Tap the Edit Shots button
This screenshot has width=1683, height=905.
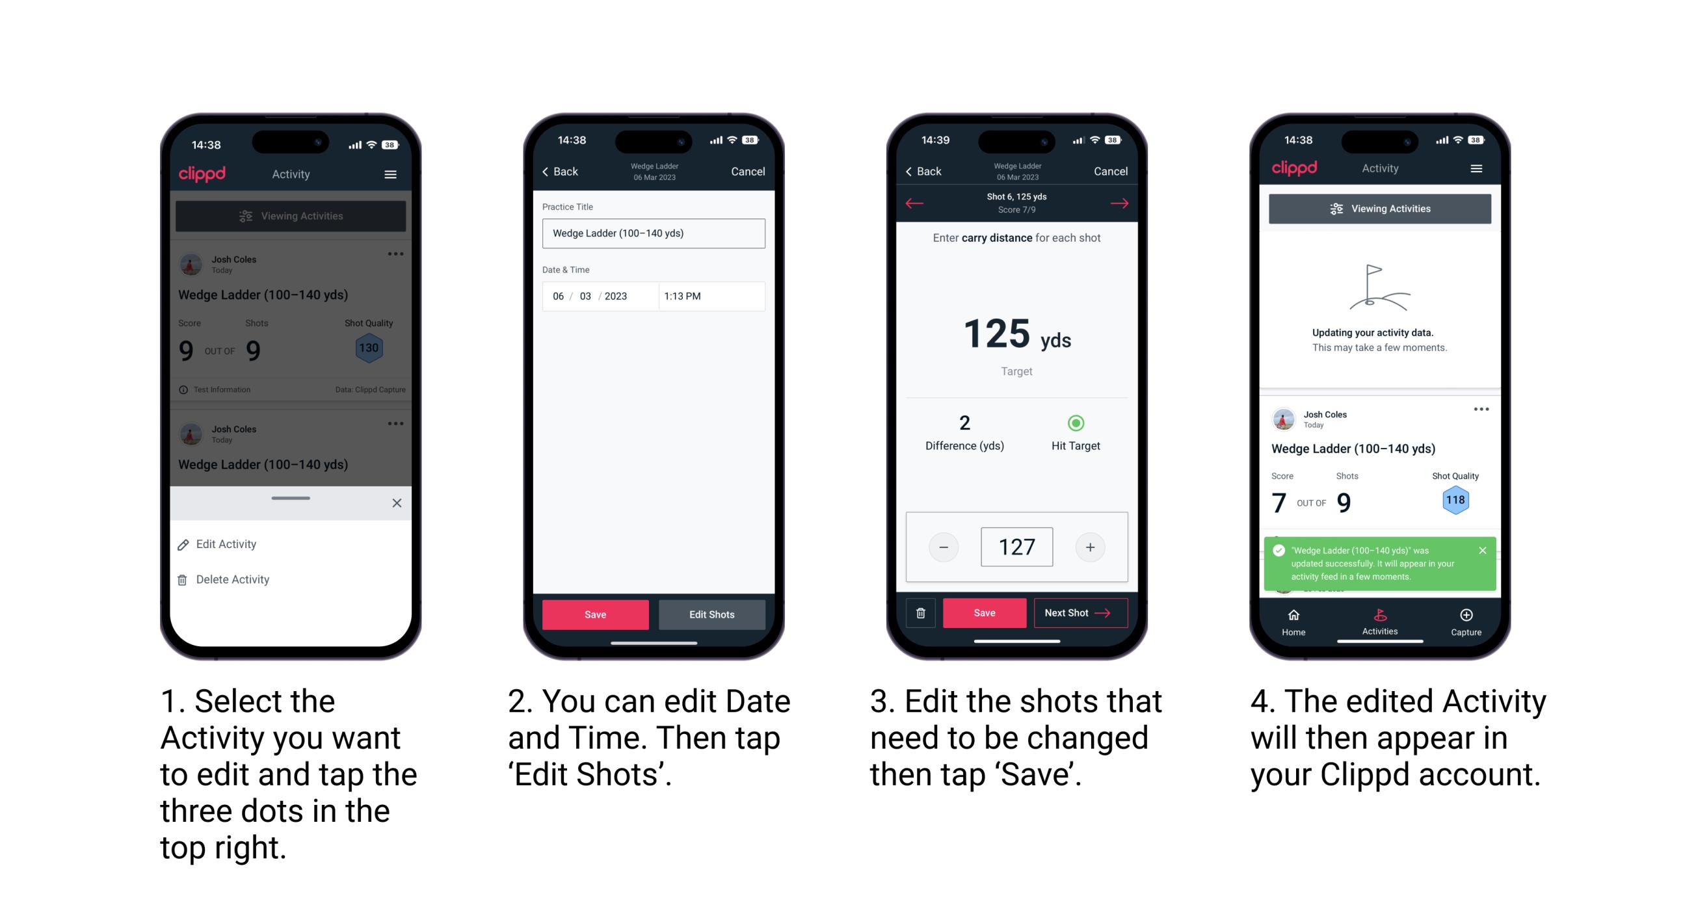tap(715, 613)
